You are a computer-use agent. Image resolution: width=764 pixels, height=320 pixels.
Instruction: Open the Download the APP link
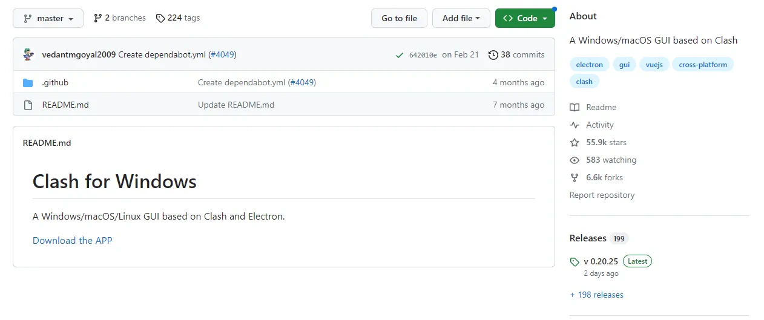click(73, 241)
